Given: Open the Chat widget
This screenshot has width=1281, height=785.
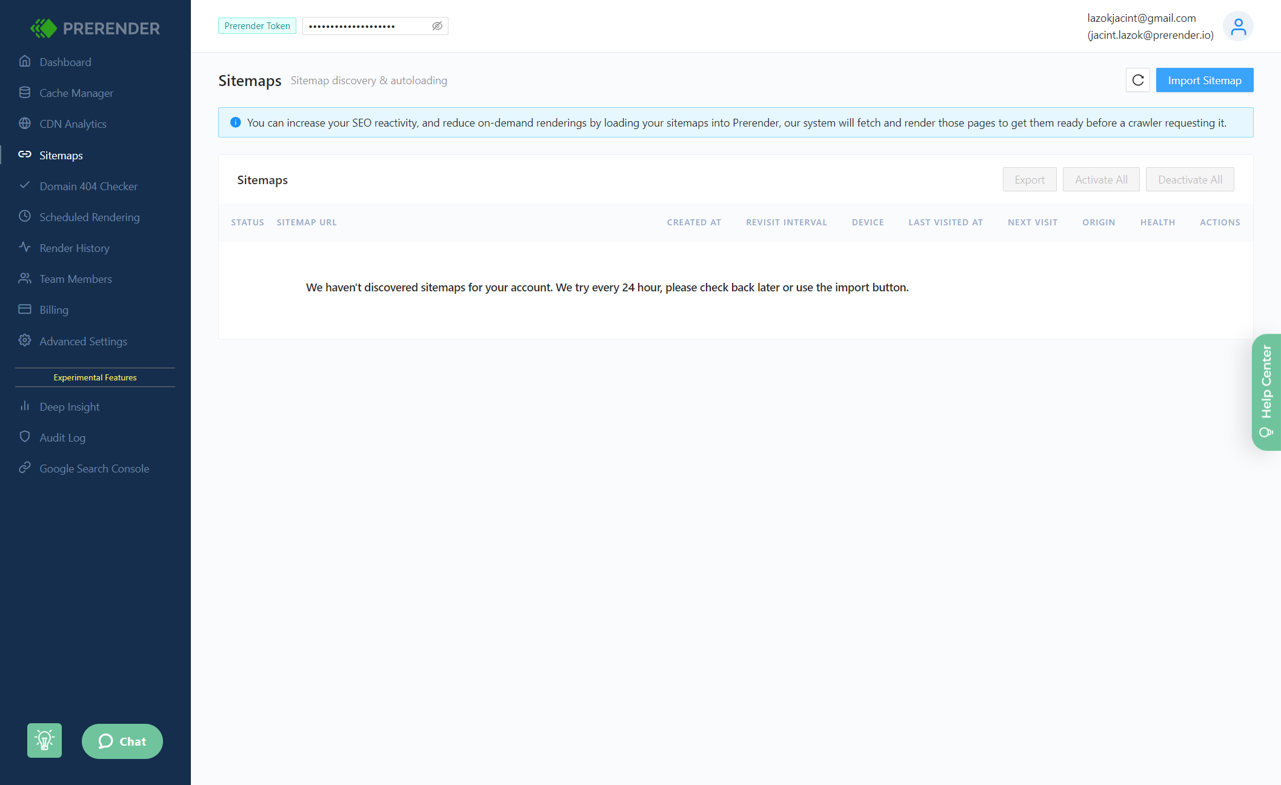Looking at the screenshot, I should tap(122, 741).
